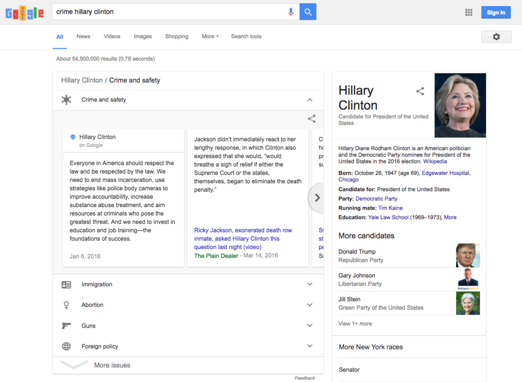
Task: Select Gary Johnson candidate name
Action: pyautogui.click(x=356, y=276)
